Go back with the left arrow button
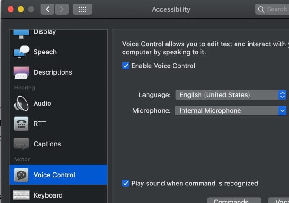This screenshot has width=289, height=203. tap(48, 9)
